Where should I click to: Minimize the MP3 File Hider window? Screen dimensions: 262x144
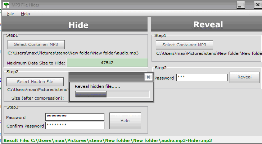click(241, 5)
